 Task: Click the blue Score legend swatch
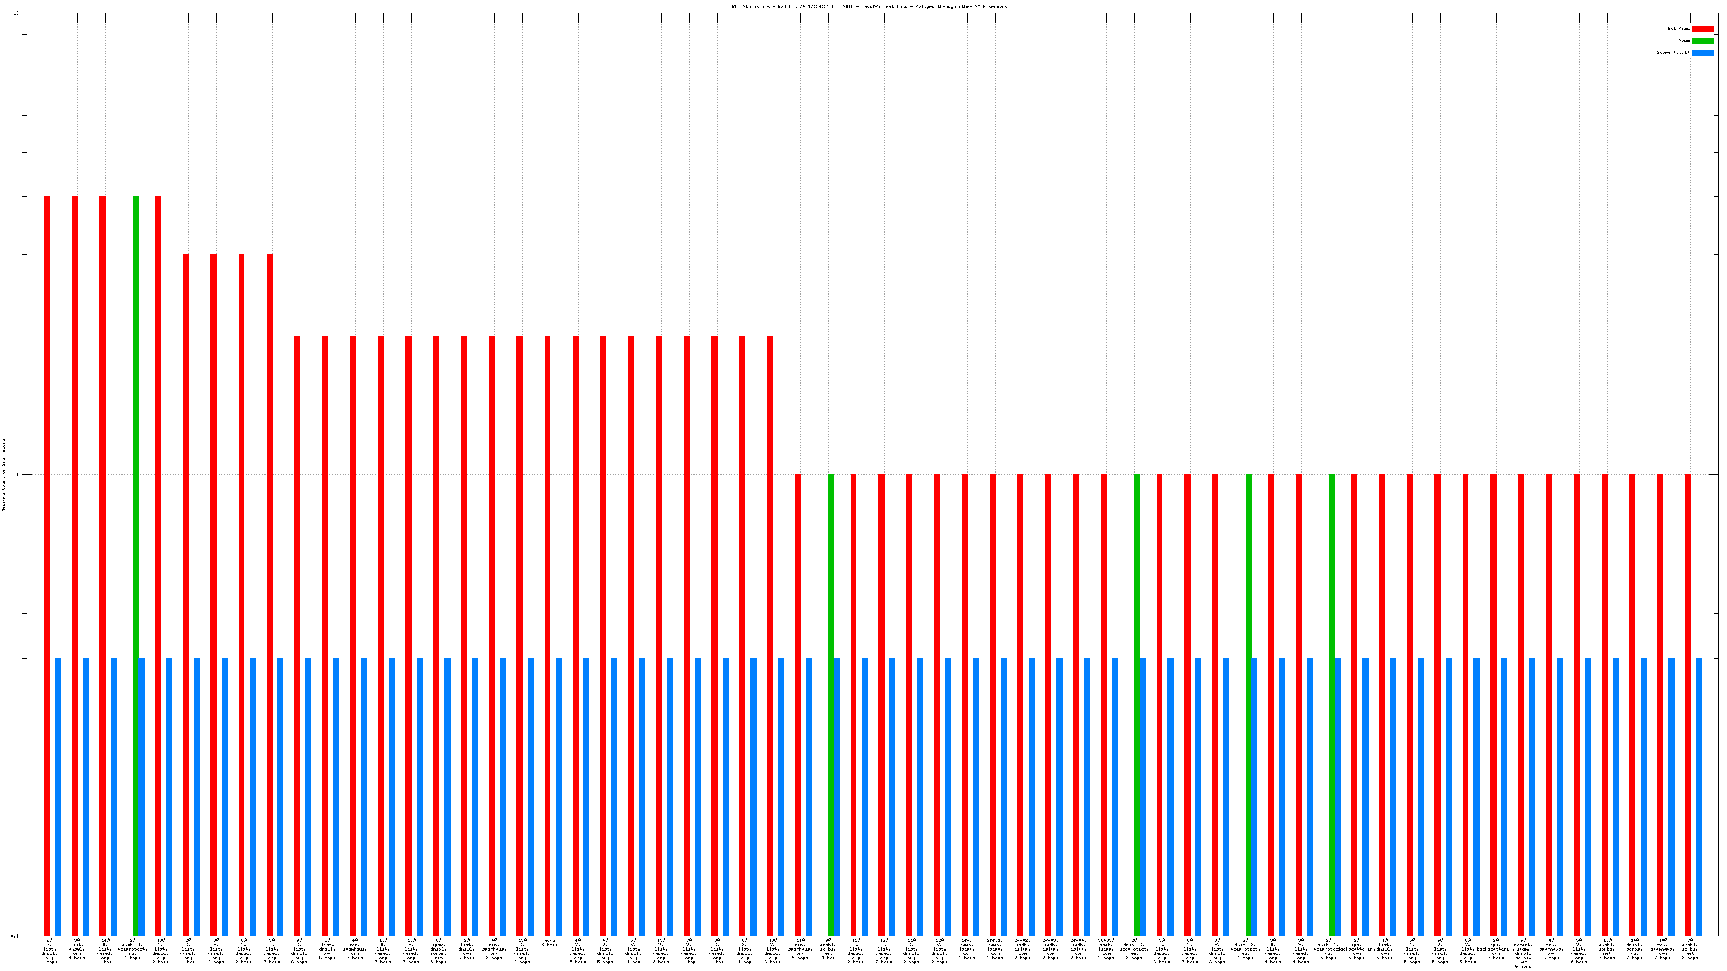click(1702, 52)
